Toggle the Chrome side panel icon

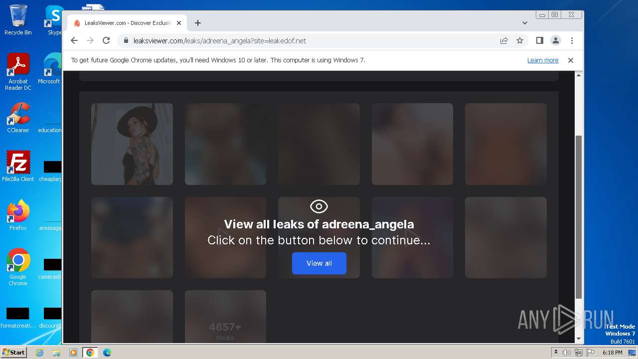point(539,40)
